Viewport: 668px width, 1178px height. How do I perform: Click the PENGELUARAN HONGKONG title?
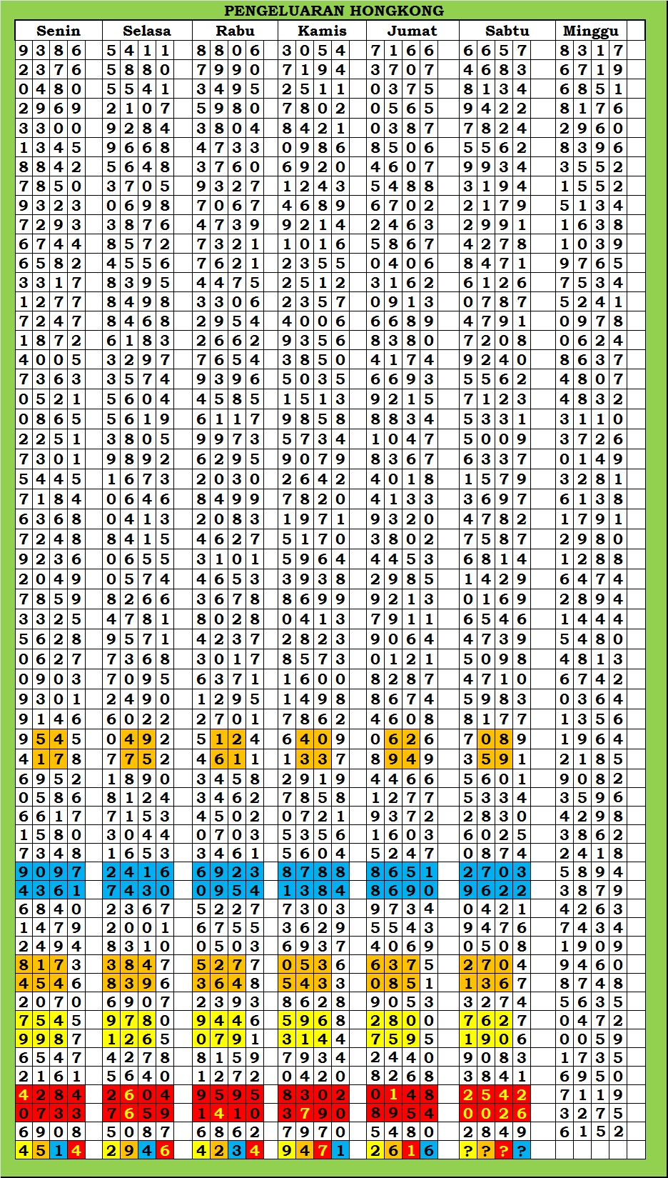334,11
